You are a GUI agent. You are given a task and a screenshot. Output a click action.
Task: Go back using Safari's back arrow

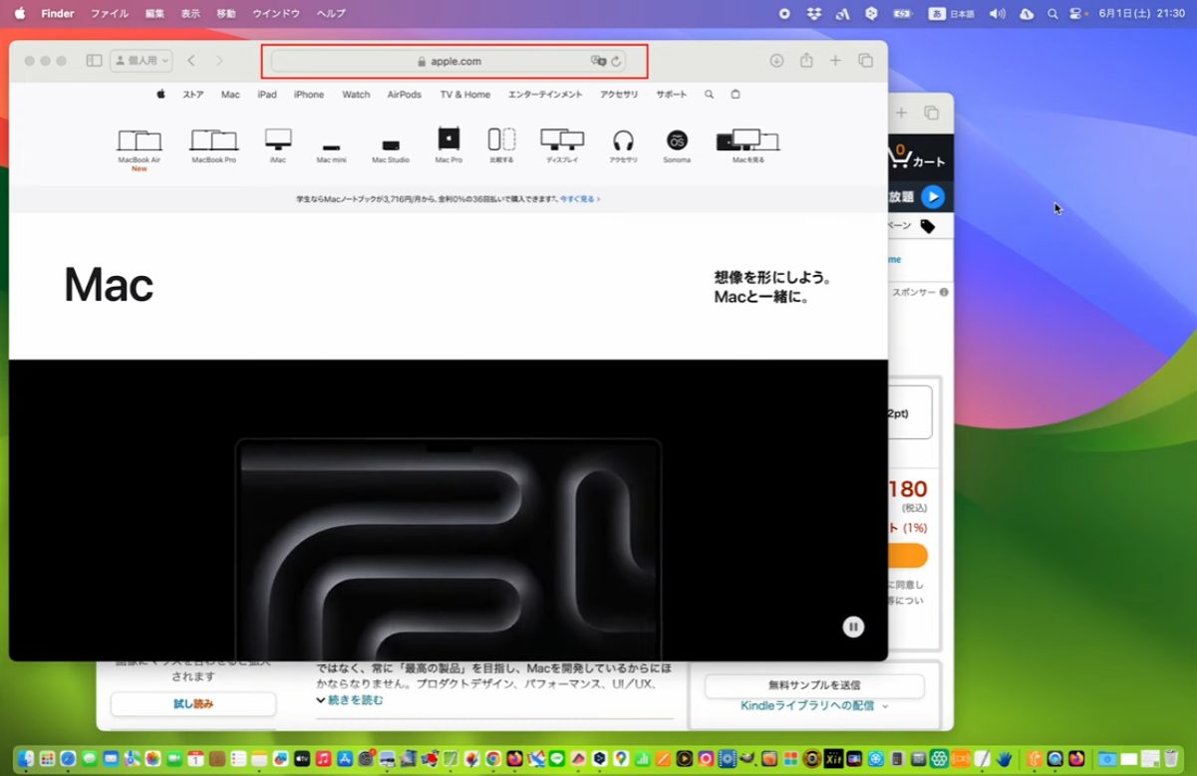[191, 61]
